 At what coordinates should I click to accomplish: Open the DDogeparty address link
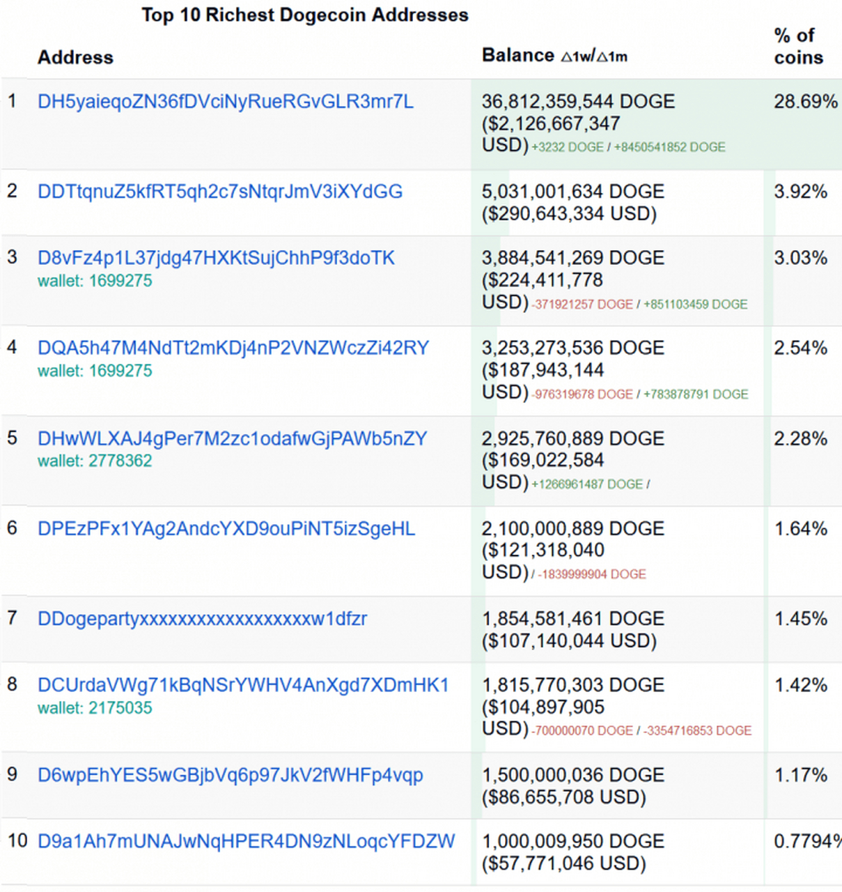(x=202, y=619)
